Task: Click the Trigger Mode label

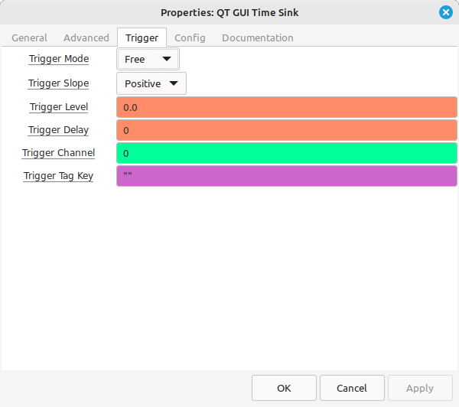Action: point(59,59)
